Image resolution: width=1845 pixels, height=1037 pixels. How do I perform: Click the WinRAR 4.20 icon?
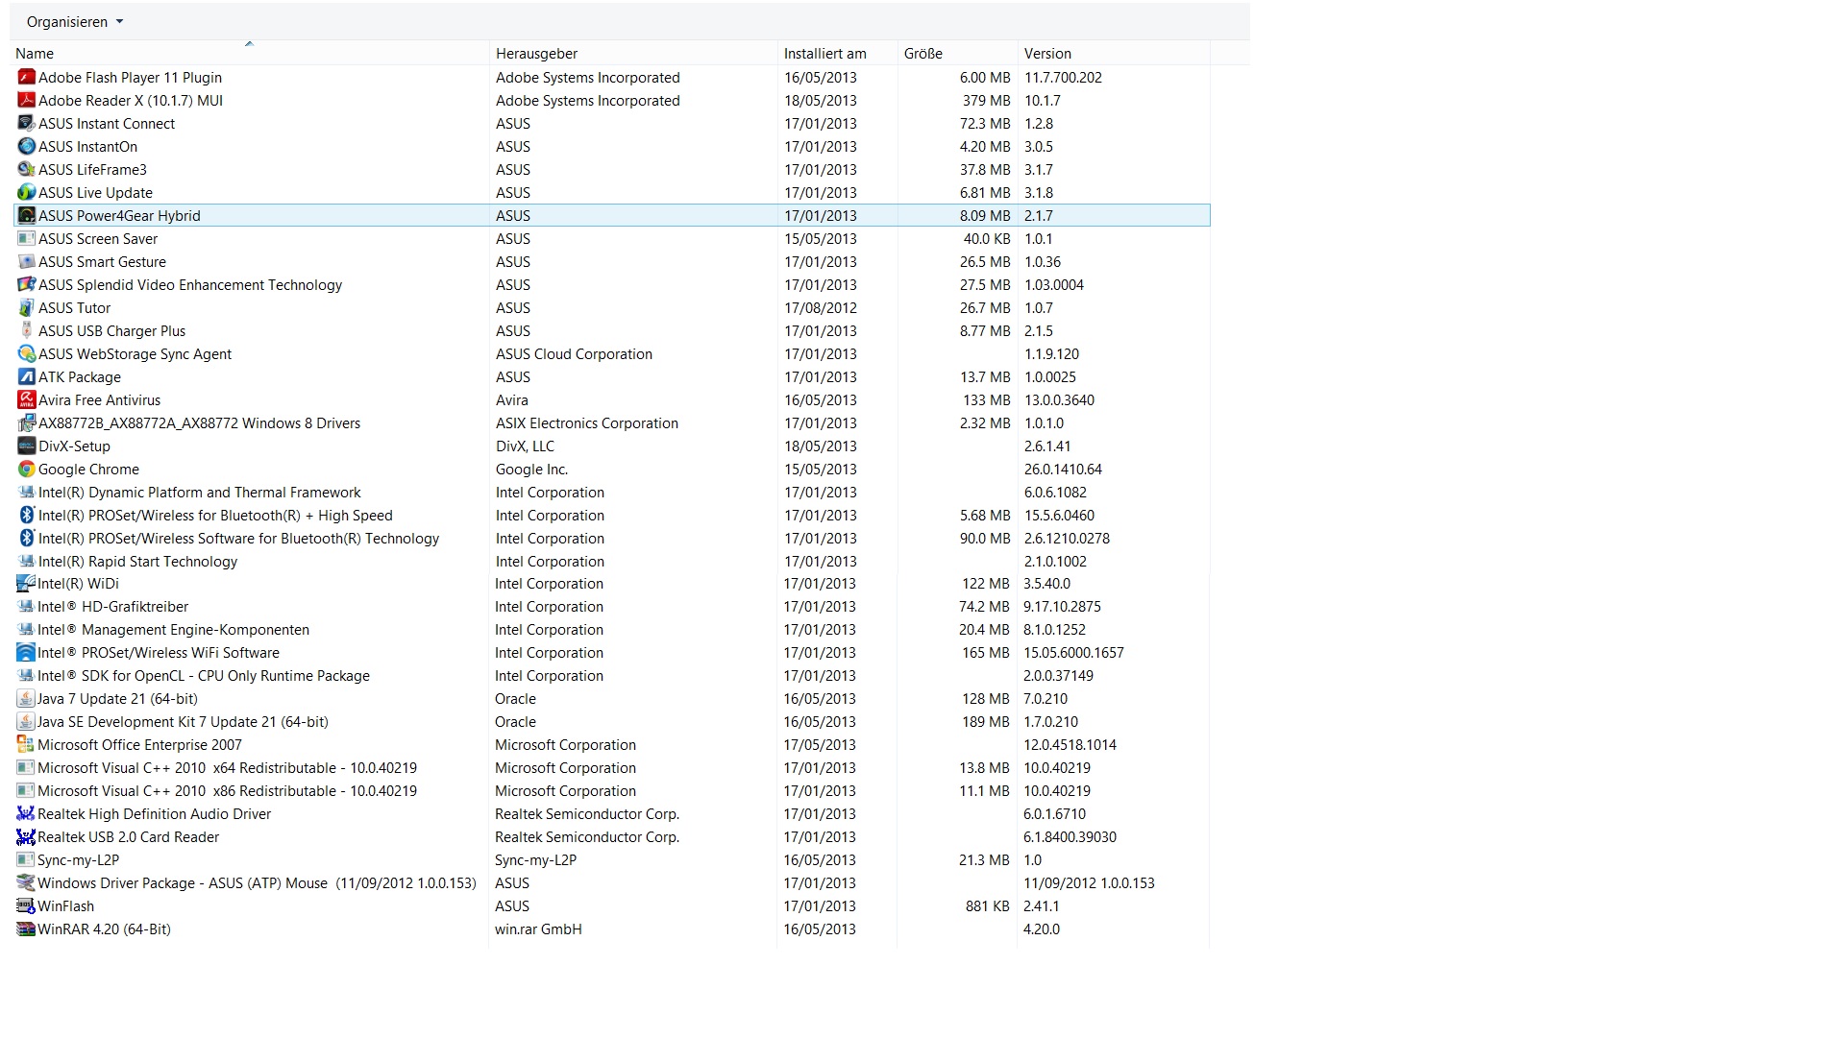tap(26, 928)
